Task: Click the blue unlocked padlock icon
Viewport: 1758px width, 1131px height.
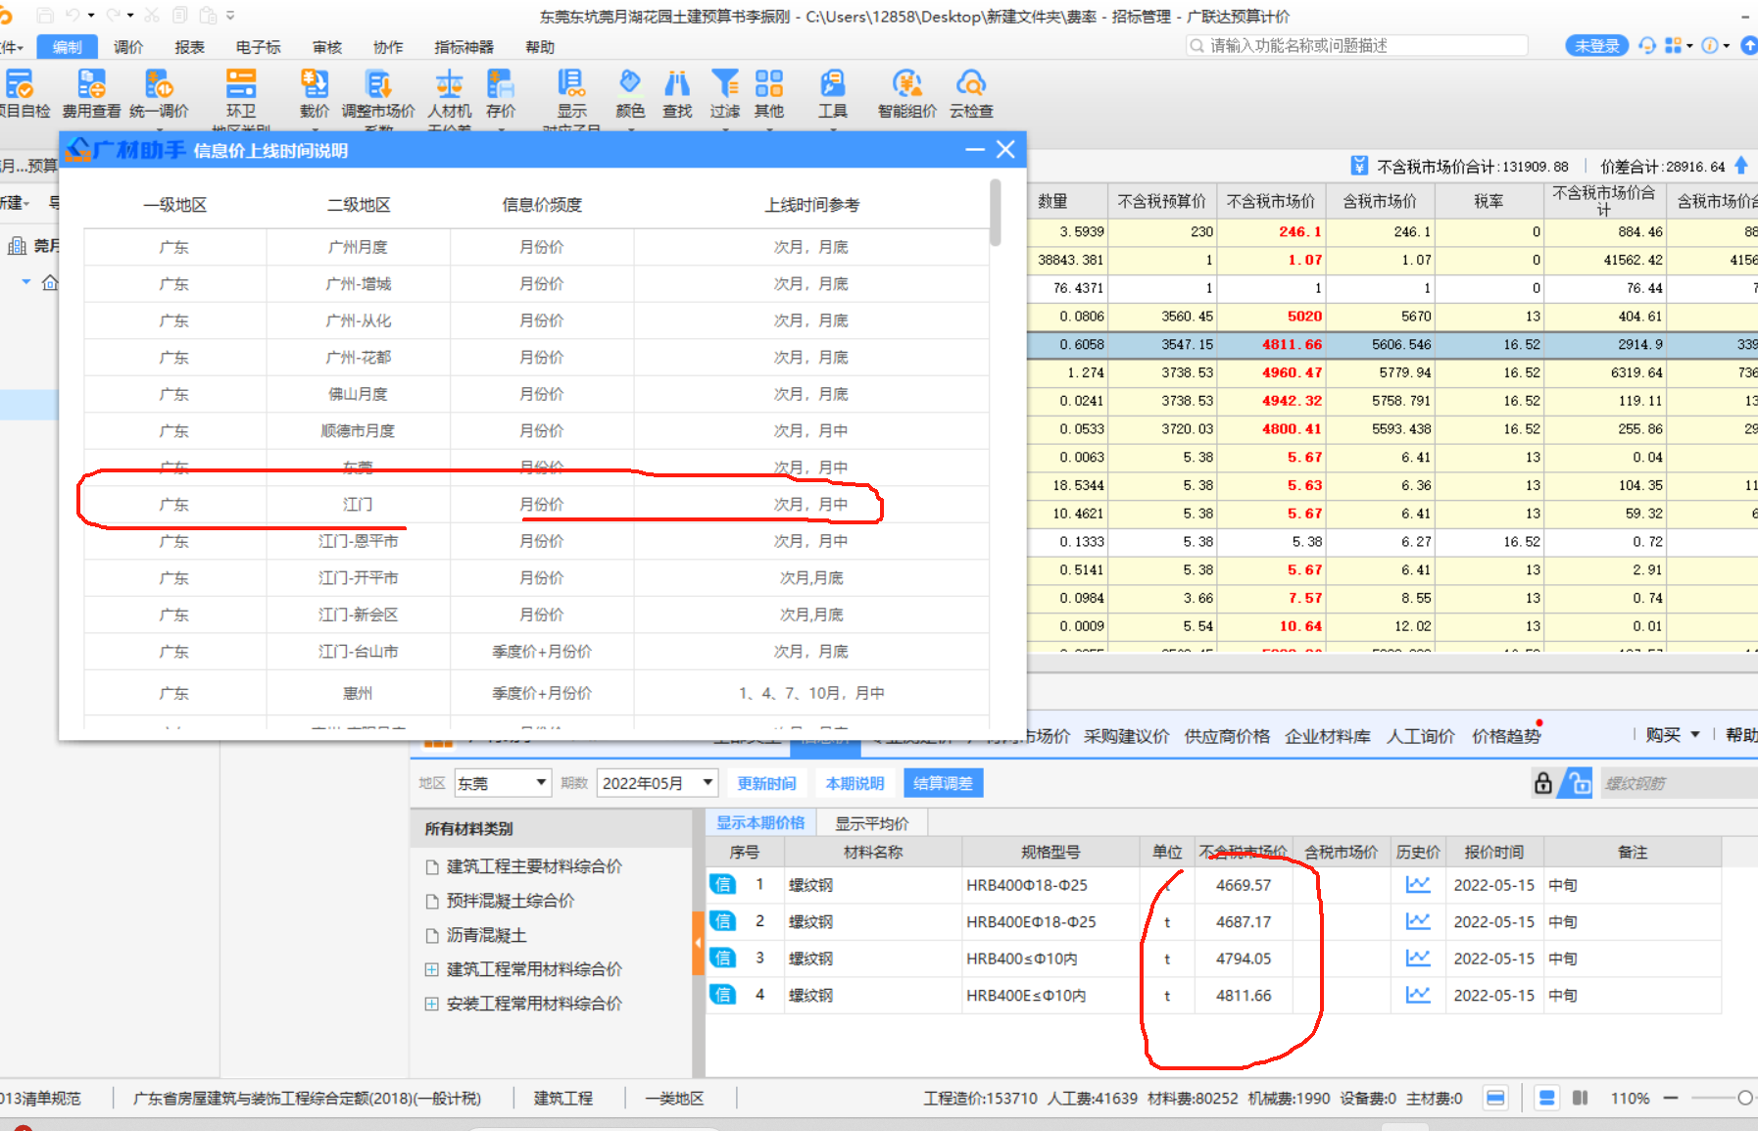Action: pyautogui.click(x=1578, y=782)
